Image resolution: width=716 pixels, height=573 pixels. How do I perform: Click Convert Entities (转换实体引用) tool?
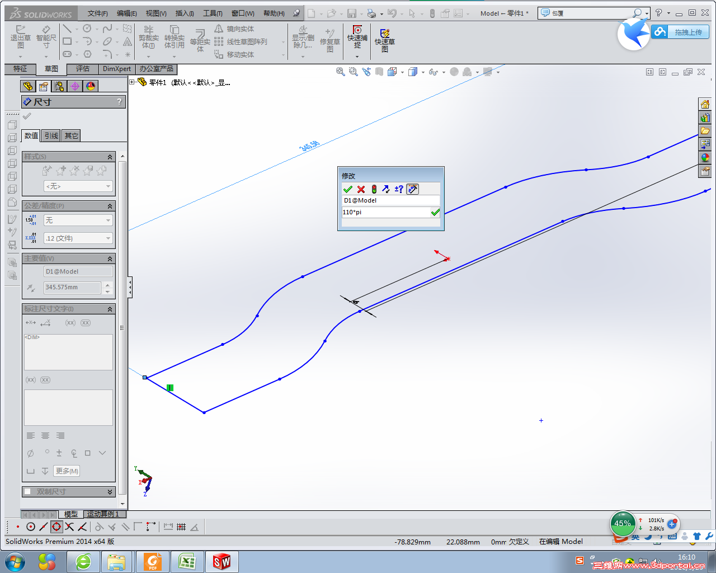(174, 37)
